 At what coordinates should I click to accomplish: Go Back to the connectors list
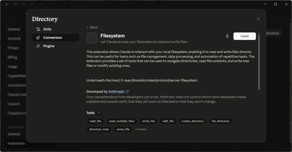[92, 27]
